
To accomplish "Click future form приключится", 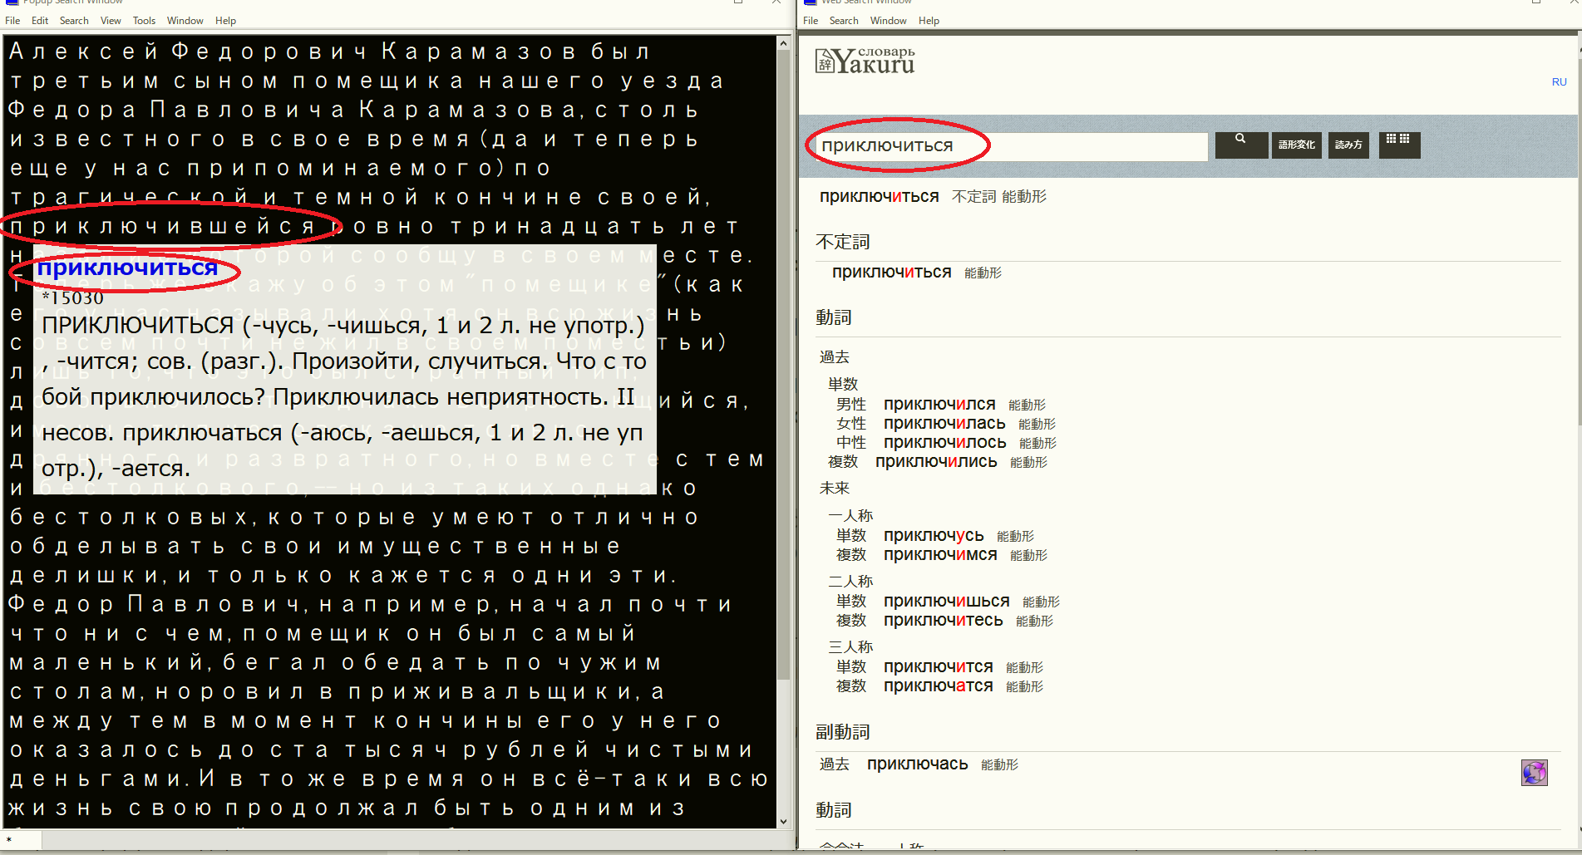I will click(938, 666).
